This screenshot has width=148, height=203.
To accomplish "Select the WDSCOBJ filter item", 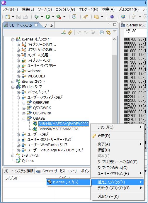I will (36, 76).
